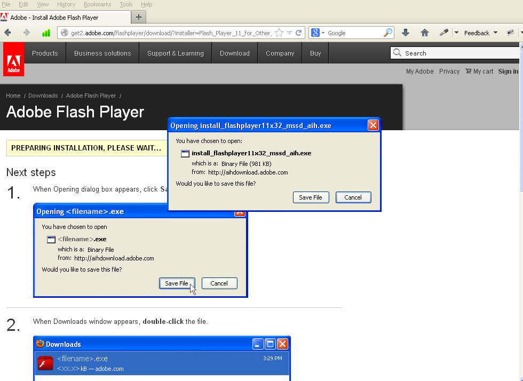Open the Products navigation item
The width and height of the screenshot is (523, 381).
tap(45, 53)
